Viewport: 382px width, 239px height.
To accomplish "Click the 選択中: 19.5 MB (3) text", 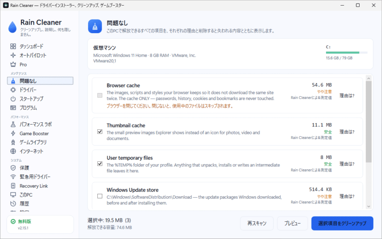I will click(109, 220).
